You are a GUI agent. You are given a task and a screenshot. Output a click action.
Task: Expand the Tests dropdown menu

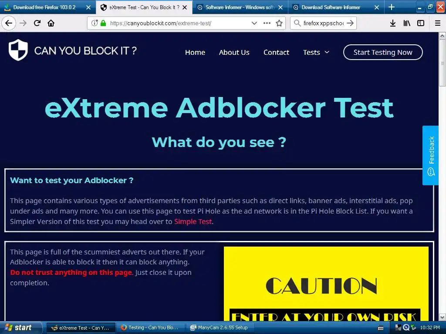pyautogui.click(x=316, y=52)
